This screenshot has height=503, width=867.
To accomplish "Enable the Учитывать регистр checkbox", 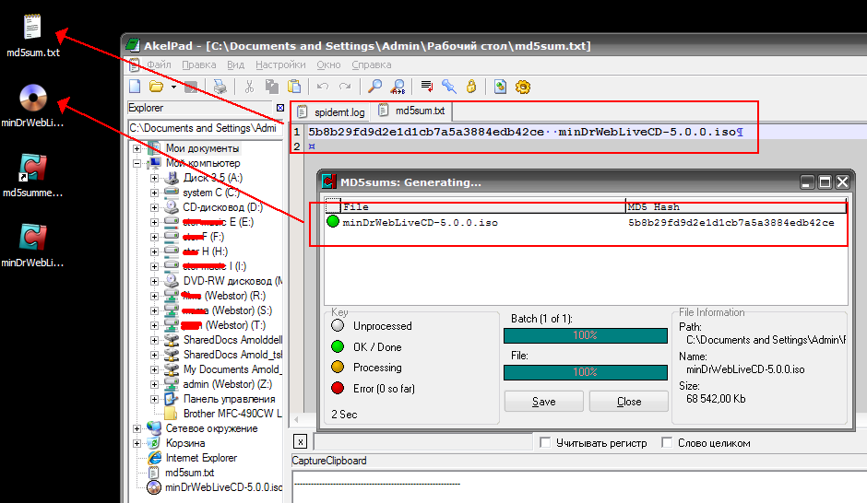I will [545, 443].
